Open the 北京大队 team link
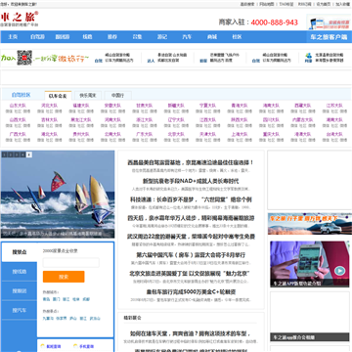 click(176, 134)
